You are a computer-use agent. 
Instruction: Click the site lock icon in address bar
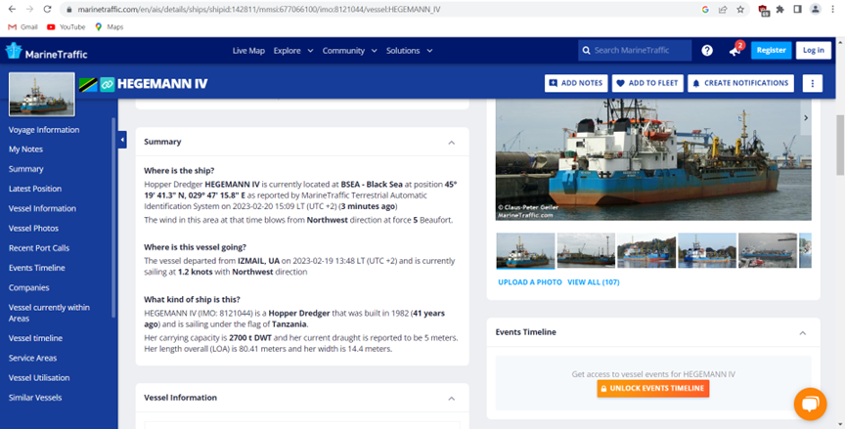pyautogui.click(x=67, y=10)
